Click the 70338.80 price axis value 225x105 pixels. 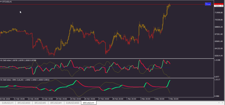pos(219,20)
